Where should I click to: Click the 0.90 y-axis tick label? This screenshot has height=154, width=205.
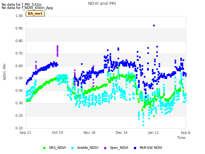tap(19, 29)
